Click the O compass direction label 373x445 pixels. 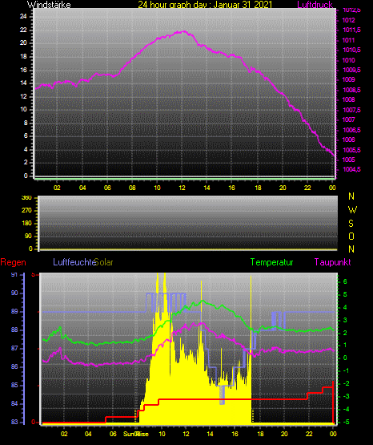point(351,237)
